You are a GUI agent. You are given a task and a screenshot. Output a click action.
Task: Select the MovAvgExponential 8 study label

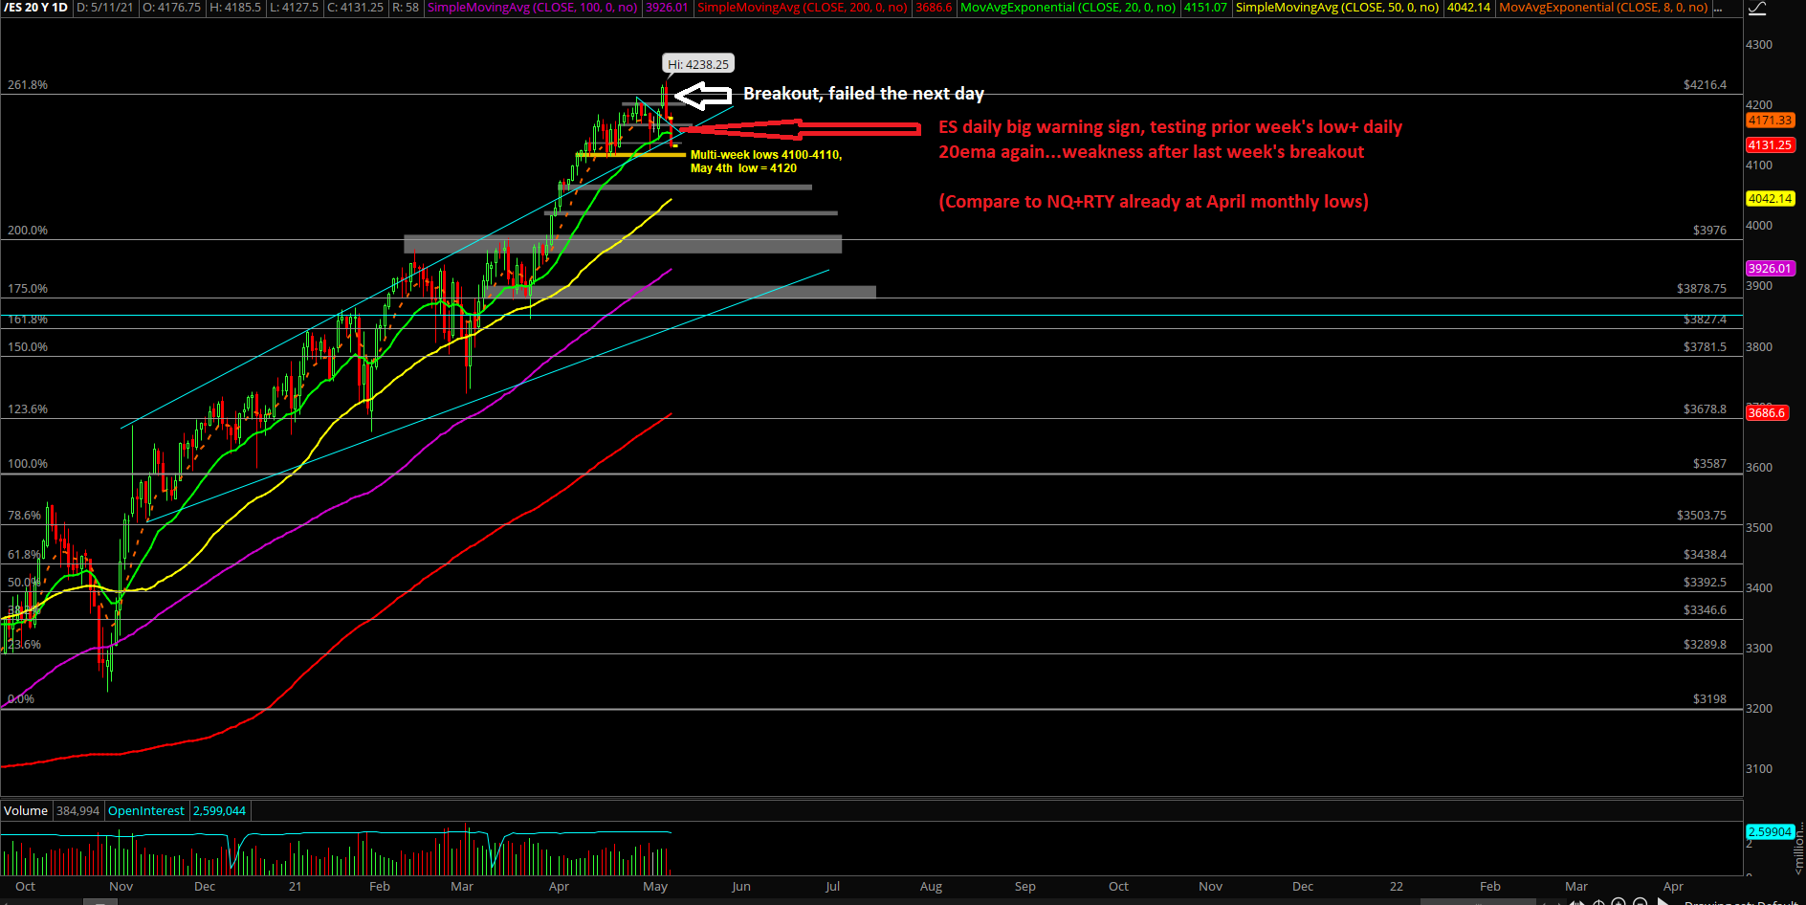[1603, 8]
